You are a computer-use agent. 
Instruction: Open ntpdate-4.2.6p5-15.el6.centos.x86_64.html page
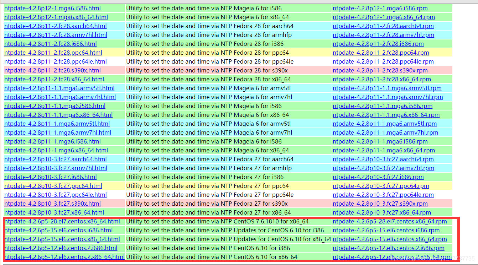click(x=62, y=239)
